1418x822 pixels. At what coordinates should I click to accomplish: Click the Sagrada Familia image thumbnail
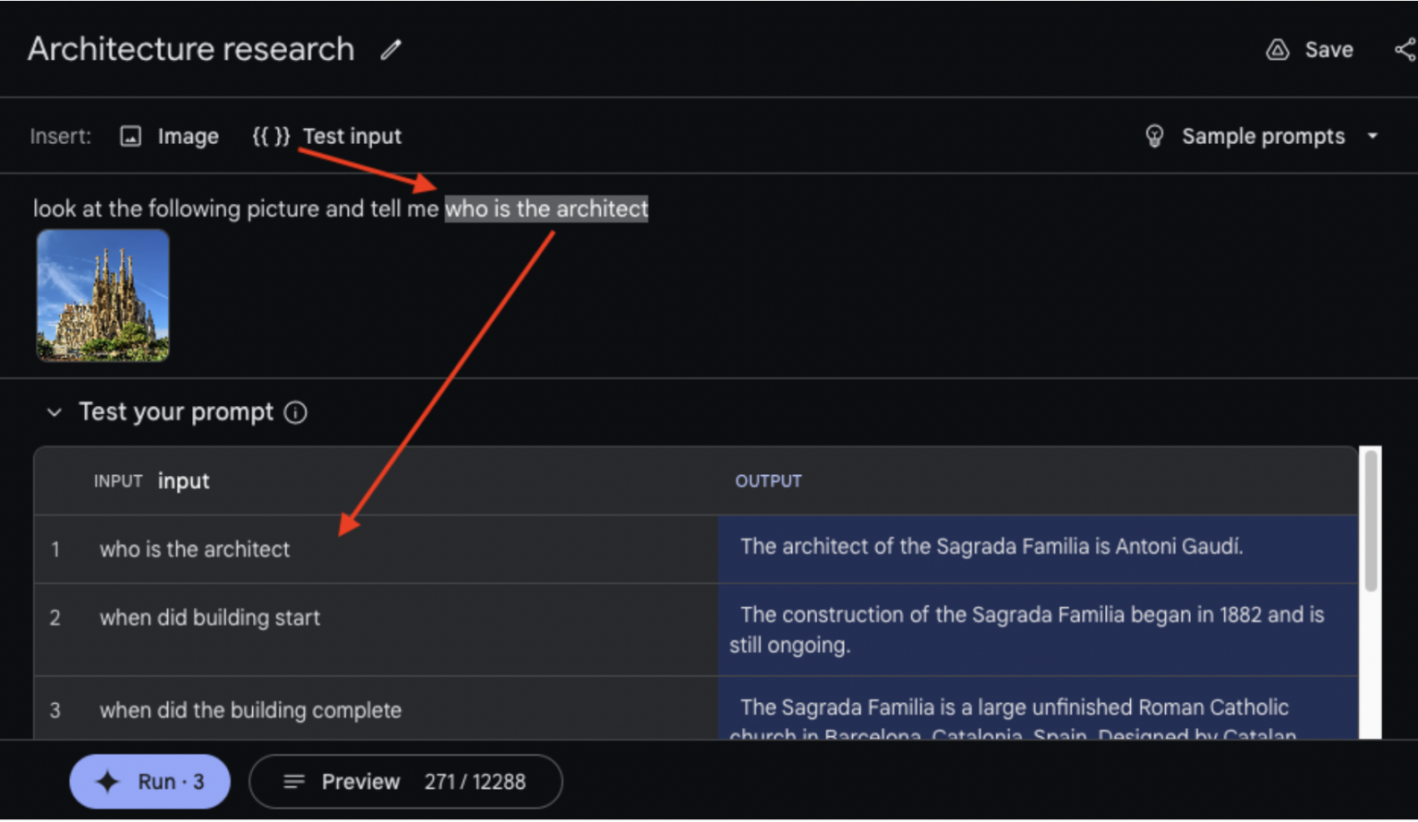(102, 295)
